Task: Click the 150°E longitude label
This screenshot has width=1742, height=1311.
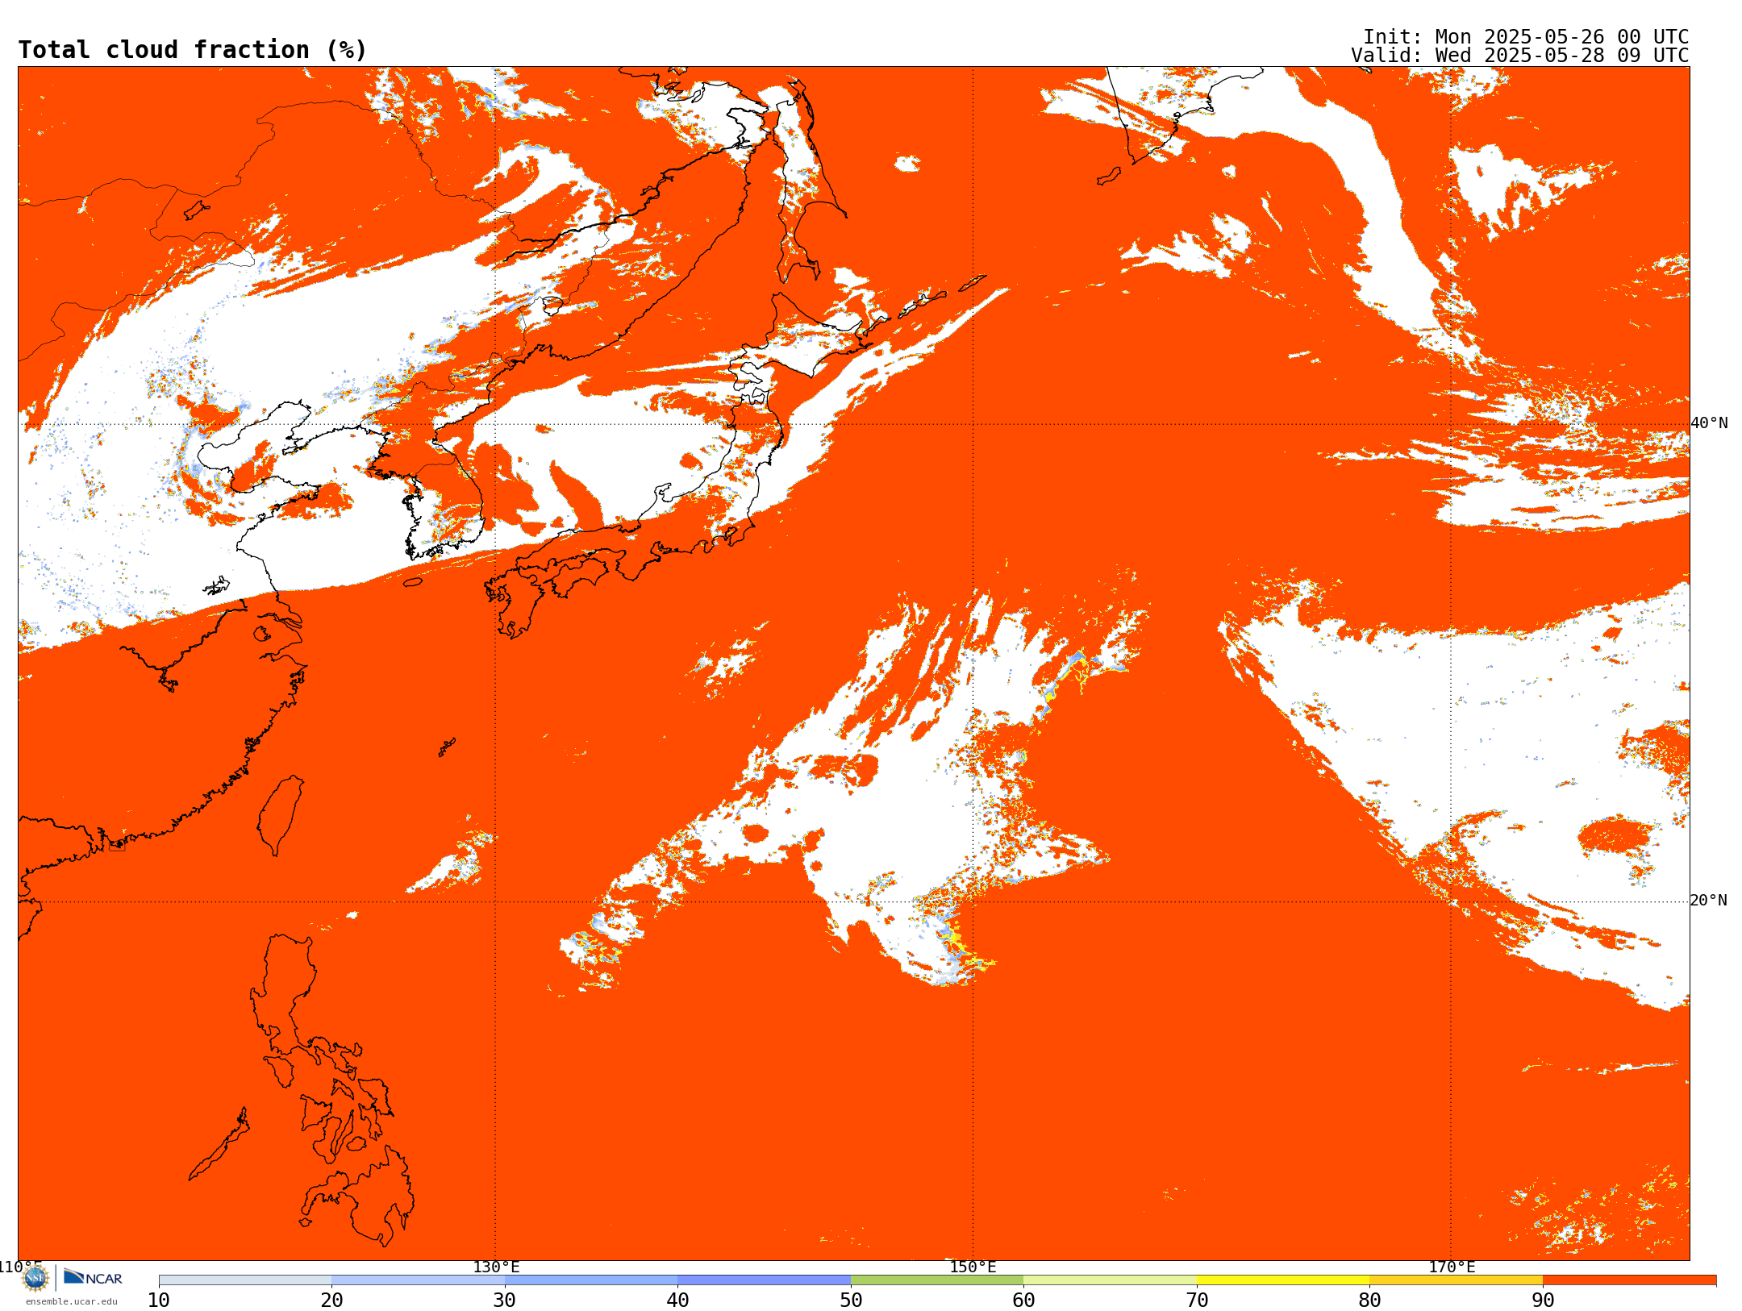Action: click(x=973, y=1267)
